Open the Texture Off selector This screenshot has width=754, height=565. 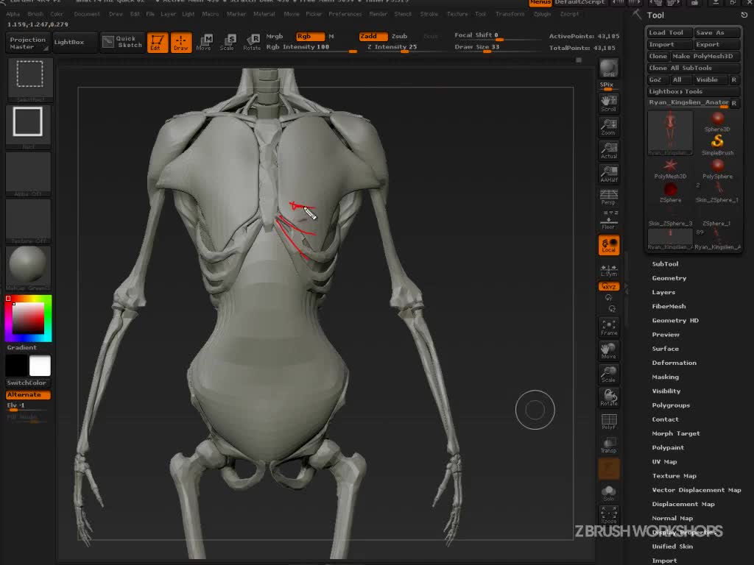(x=29, y=221)
